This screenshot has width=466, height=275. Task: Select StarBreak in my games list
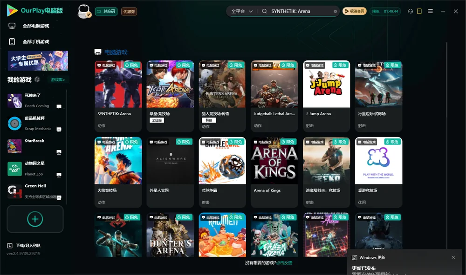point(34,146)
